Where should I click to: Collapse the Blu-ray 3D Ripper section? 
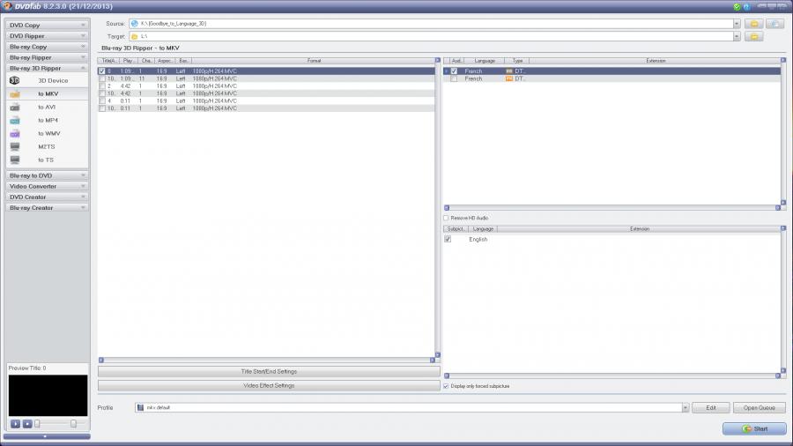(x=47, y=68)
